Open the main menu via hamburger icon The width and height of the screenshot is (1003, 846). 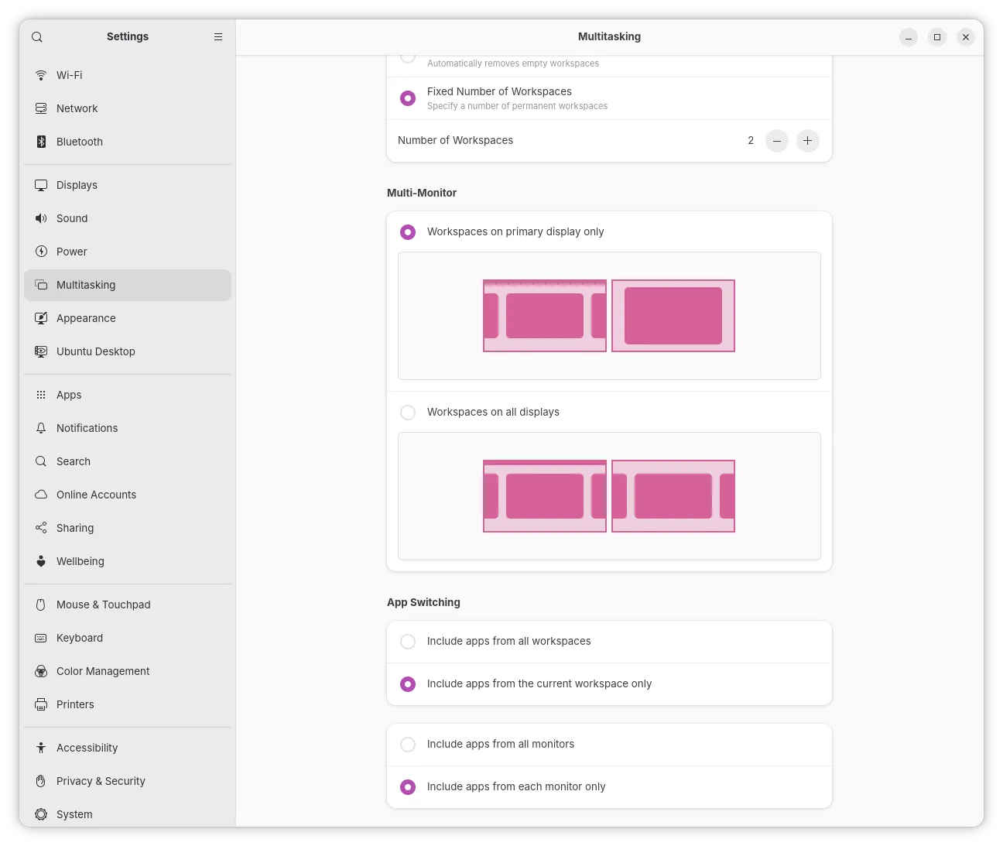pos(218,36)
